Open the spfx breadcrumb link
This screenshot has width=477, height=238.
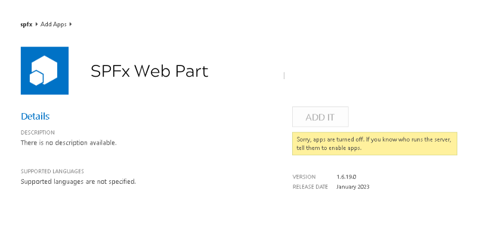[26, 24]
